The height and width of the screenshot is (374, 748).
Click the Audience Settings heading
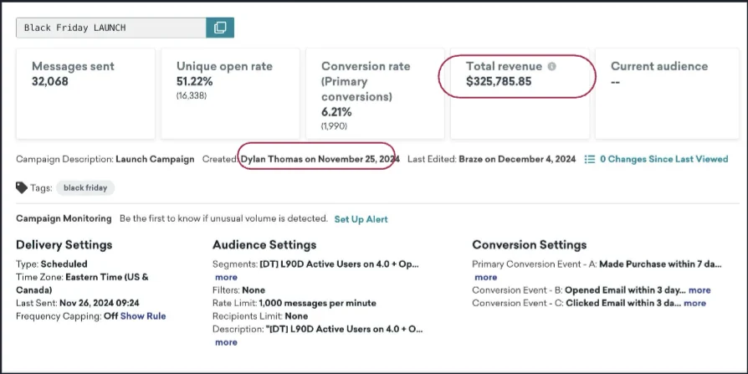point(264,244)
